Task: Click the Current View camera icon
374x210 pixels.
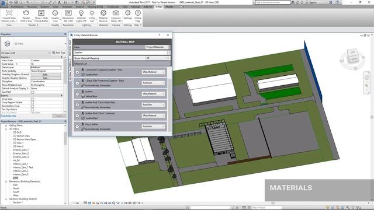Action: pos(9,13)
